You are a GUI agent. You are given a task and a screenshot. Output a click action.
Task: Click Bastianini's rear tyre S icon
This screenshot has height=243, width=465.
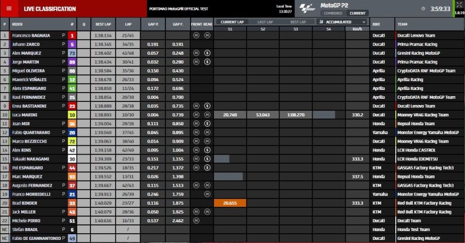[x=207, y=106]
